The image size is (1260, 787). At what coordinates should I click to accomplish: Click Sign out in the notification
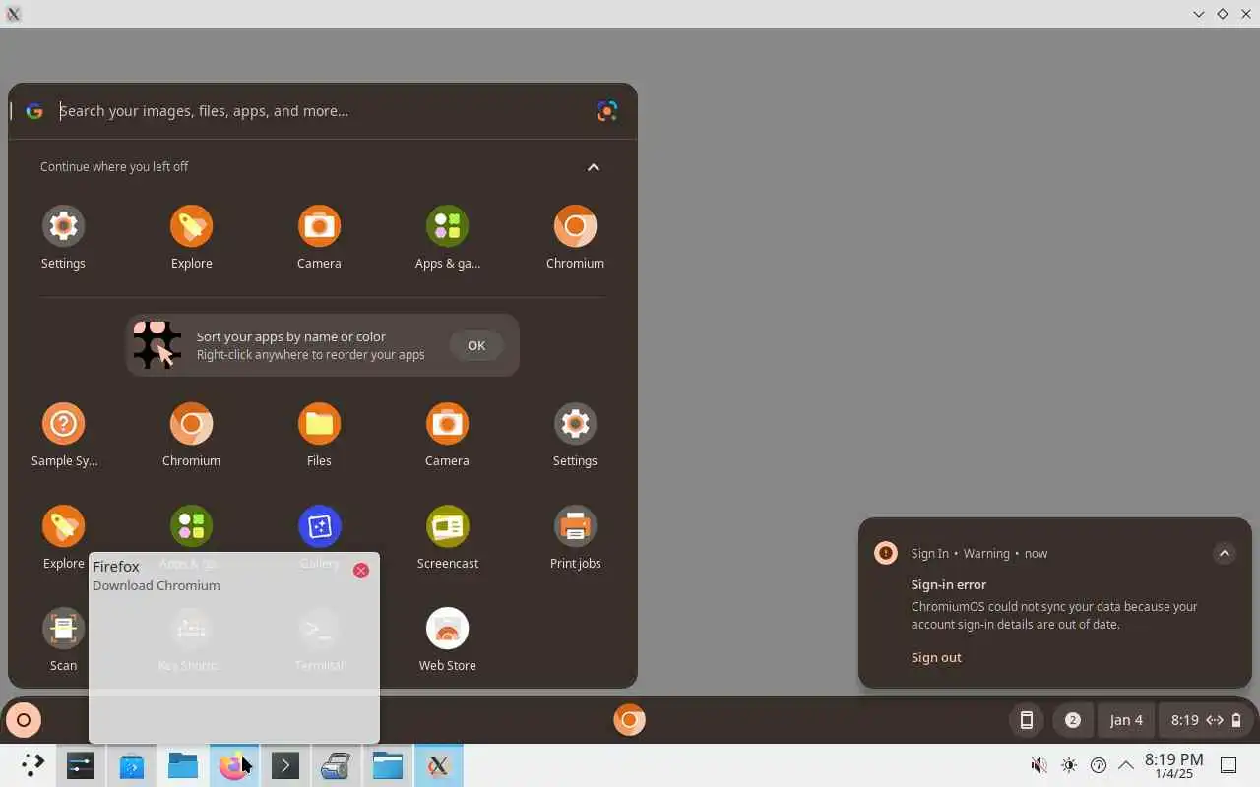click(x=936, y=657)
